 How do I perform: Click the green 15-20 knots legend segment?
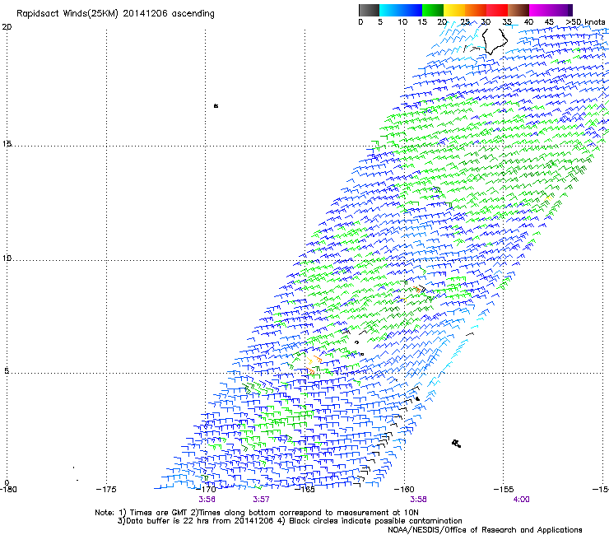point(433,10)
